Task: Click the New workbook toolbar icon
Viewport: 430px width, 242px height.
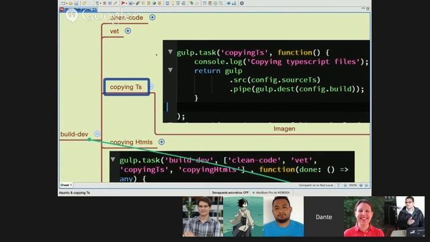Action: pos(62,3)
